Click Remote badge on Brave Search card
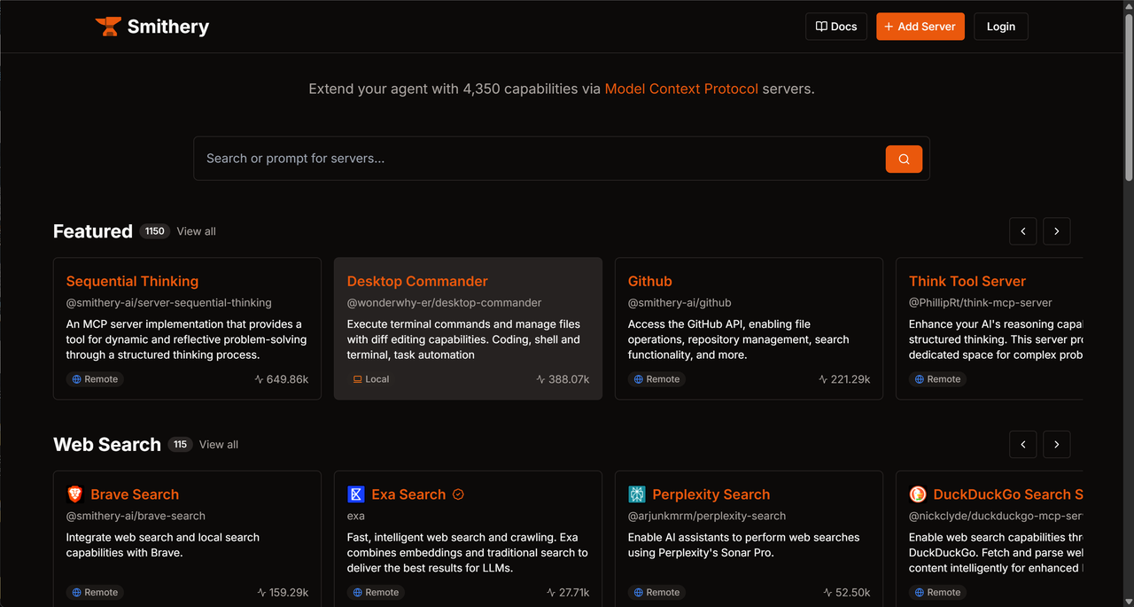 95,592
